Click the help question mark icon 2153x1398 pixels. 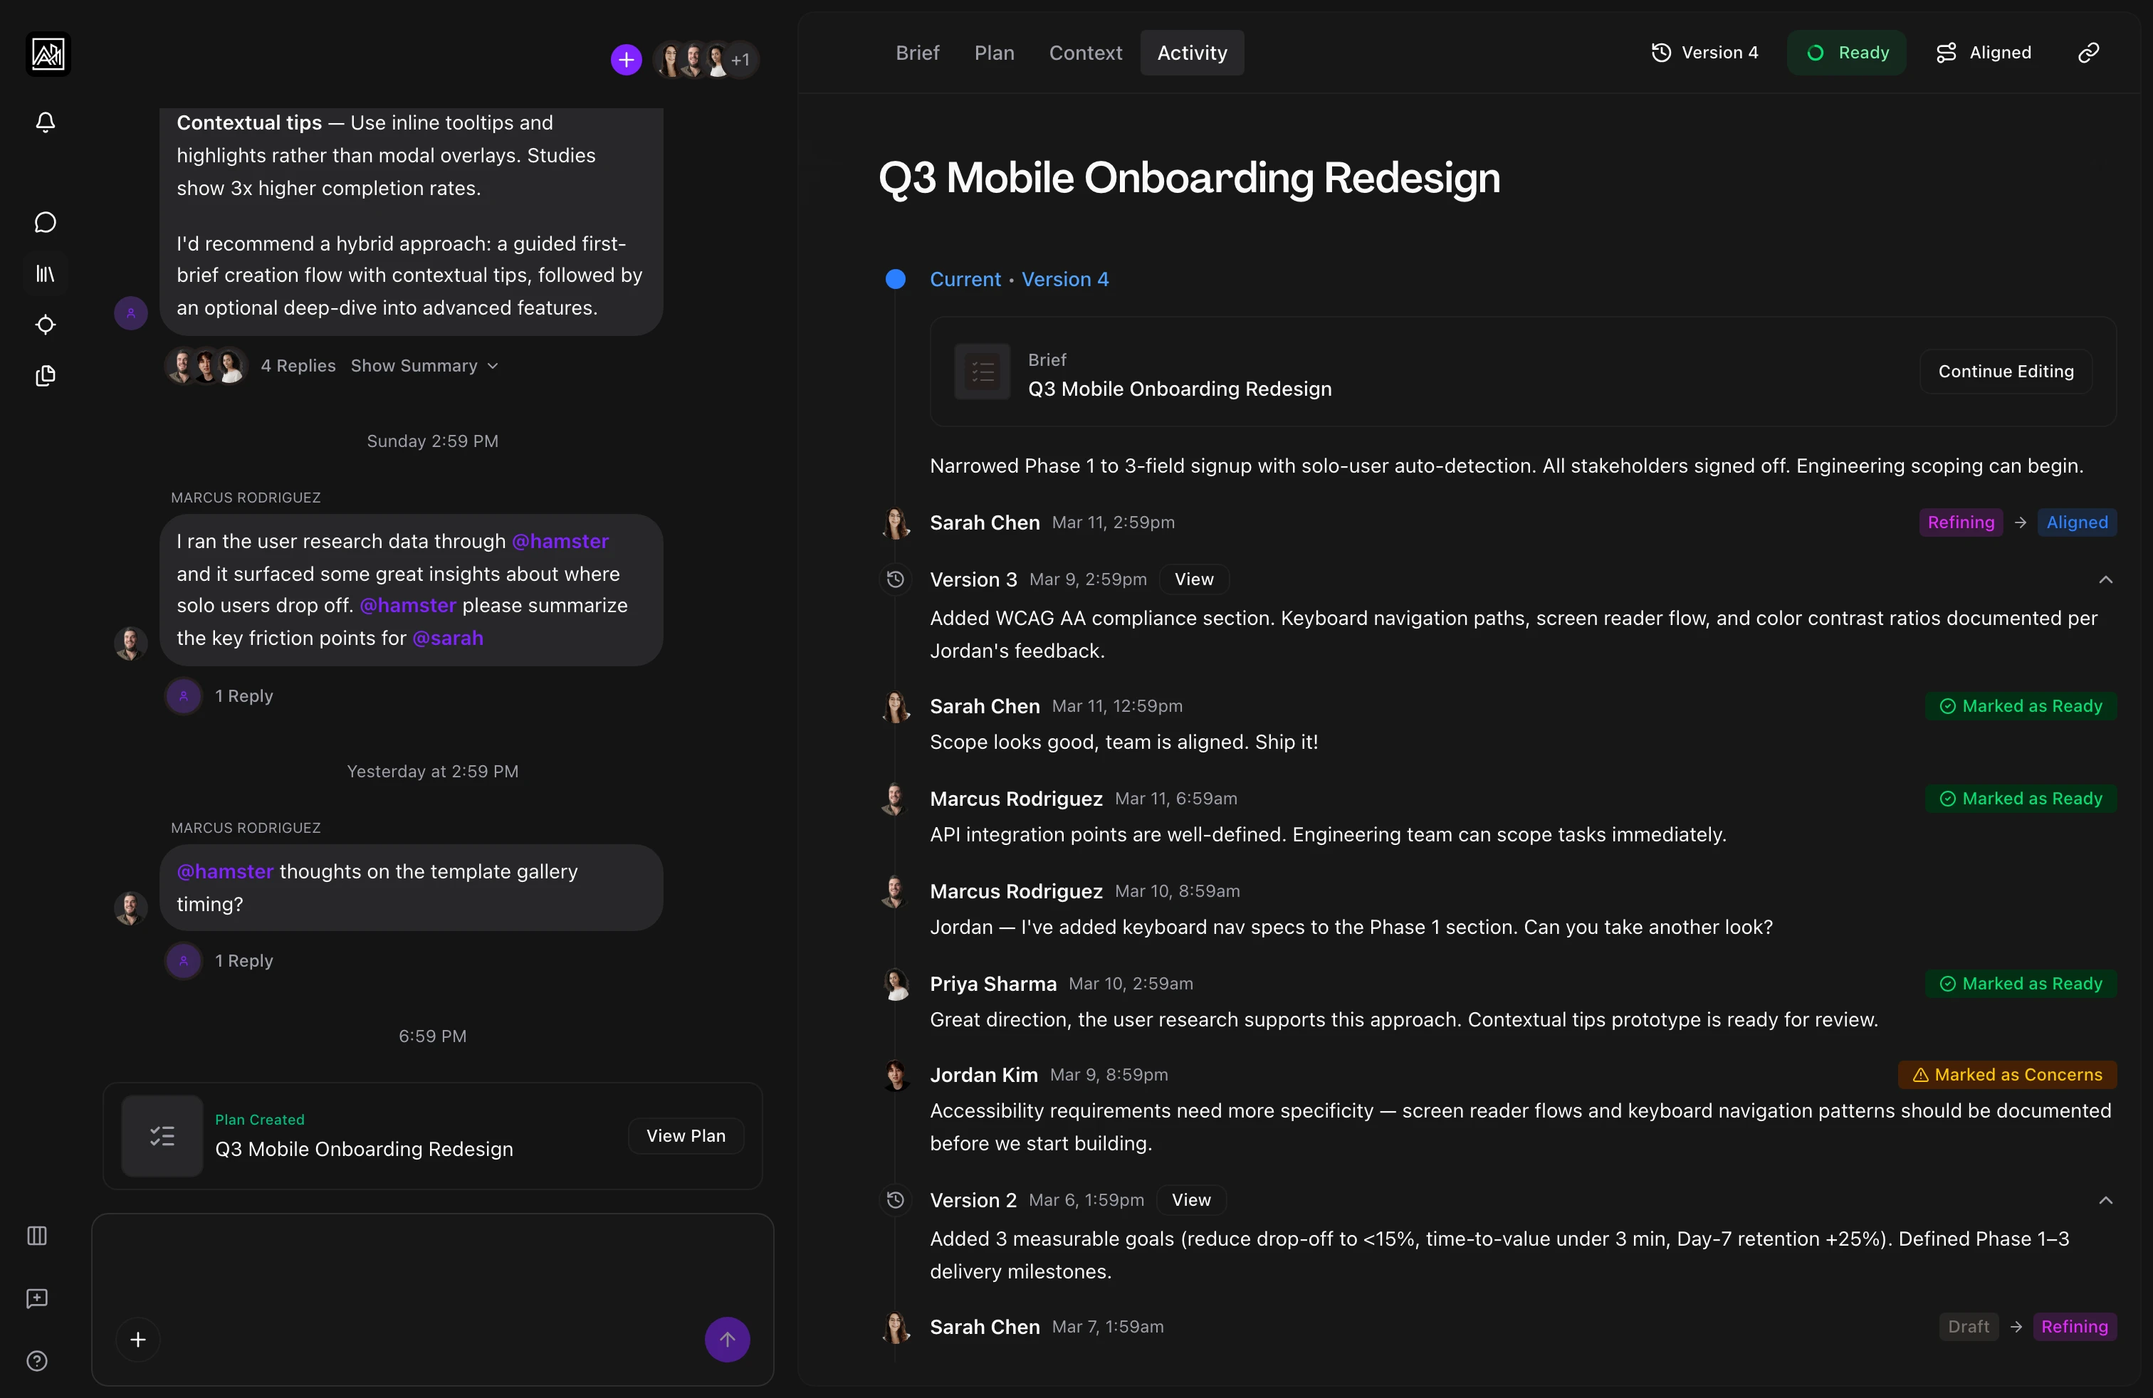coord(37,1361)
